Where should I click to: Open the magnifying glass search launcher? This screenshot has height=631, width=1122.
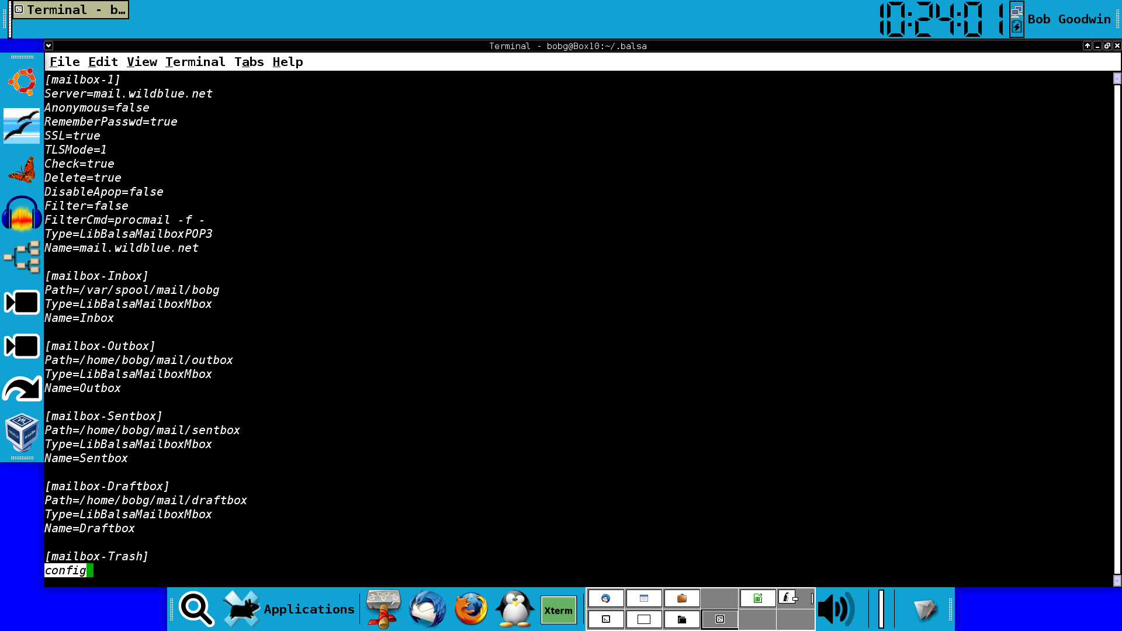pyautogui.click(x=196, y=609)
